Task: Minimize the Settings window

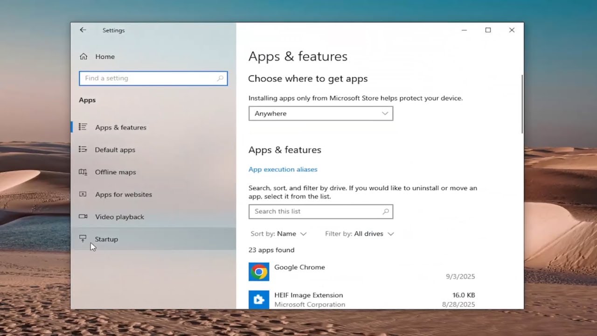Action: click(464, 30)
